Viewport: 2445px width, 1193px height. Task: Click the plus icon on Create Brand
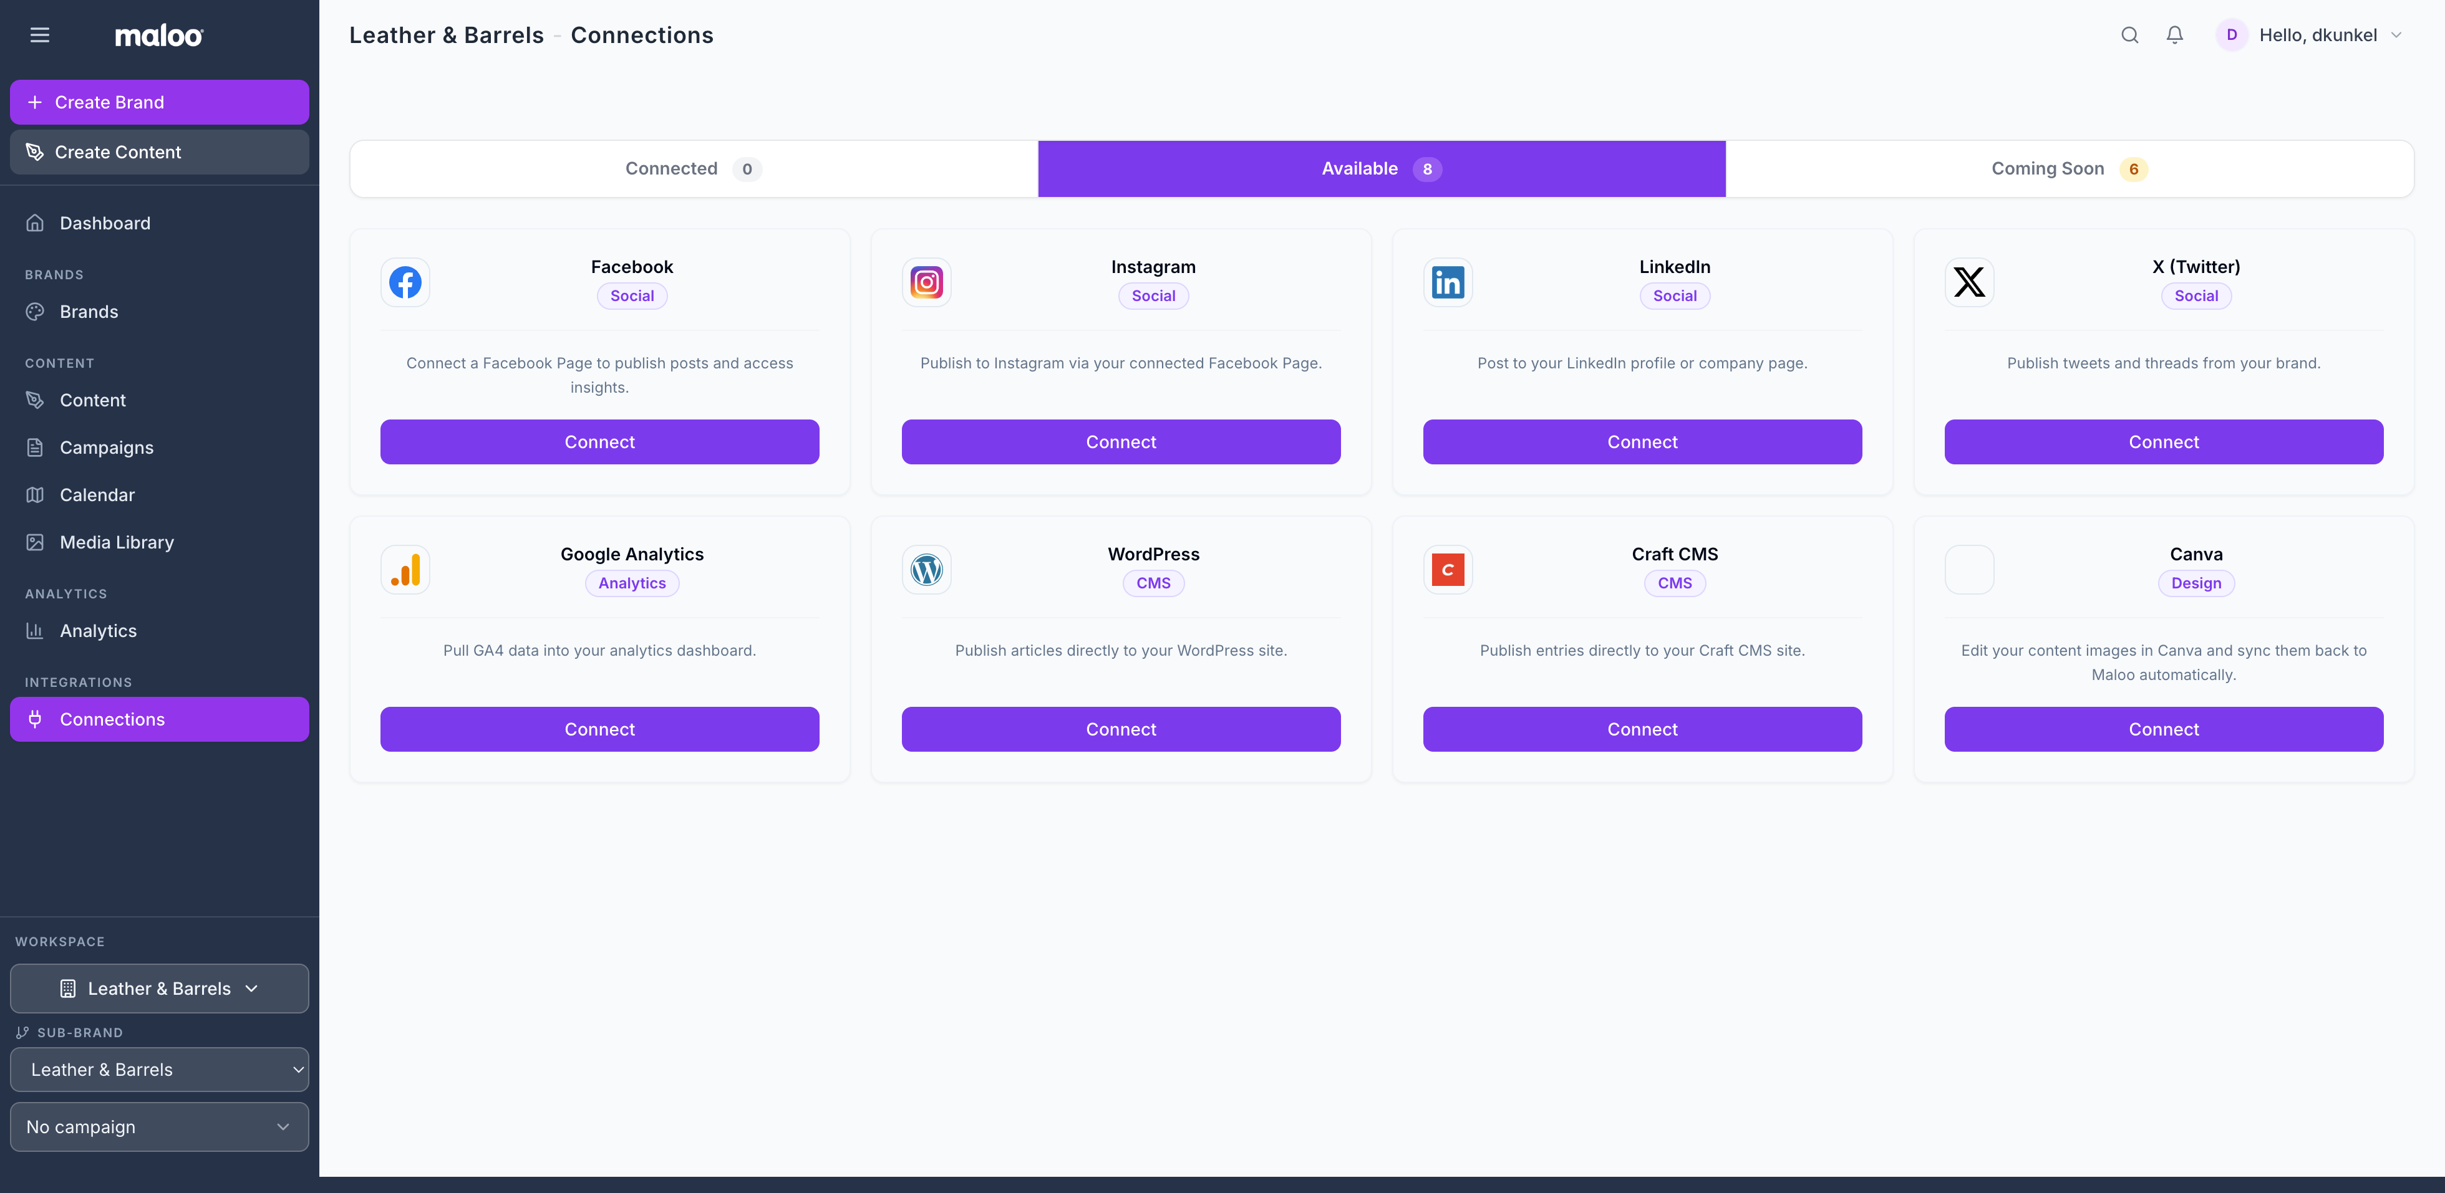click(35, 102)
